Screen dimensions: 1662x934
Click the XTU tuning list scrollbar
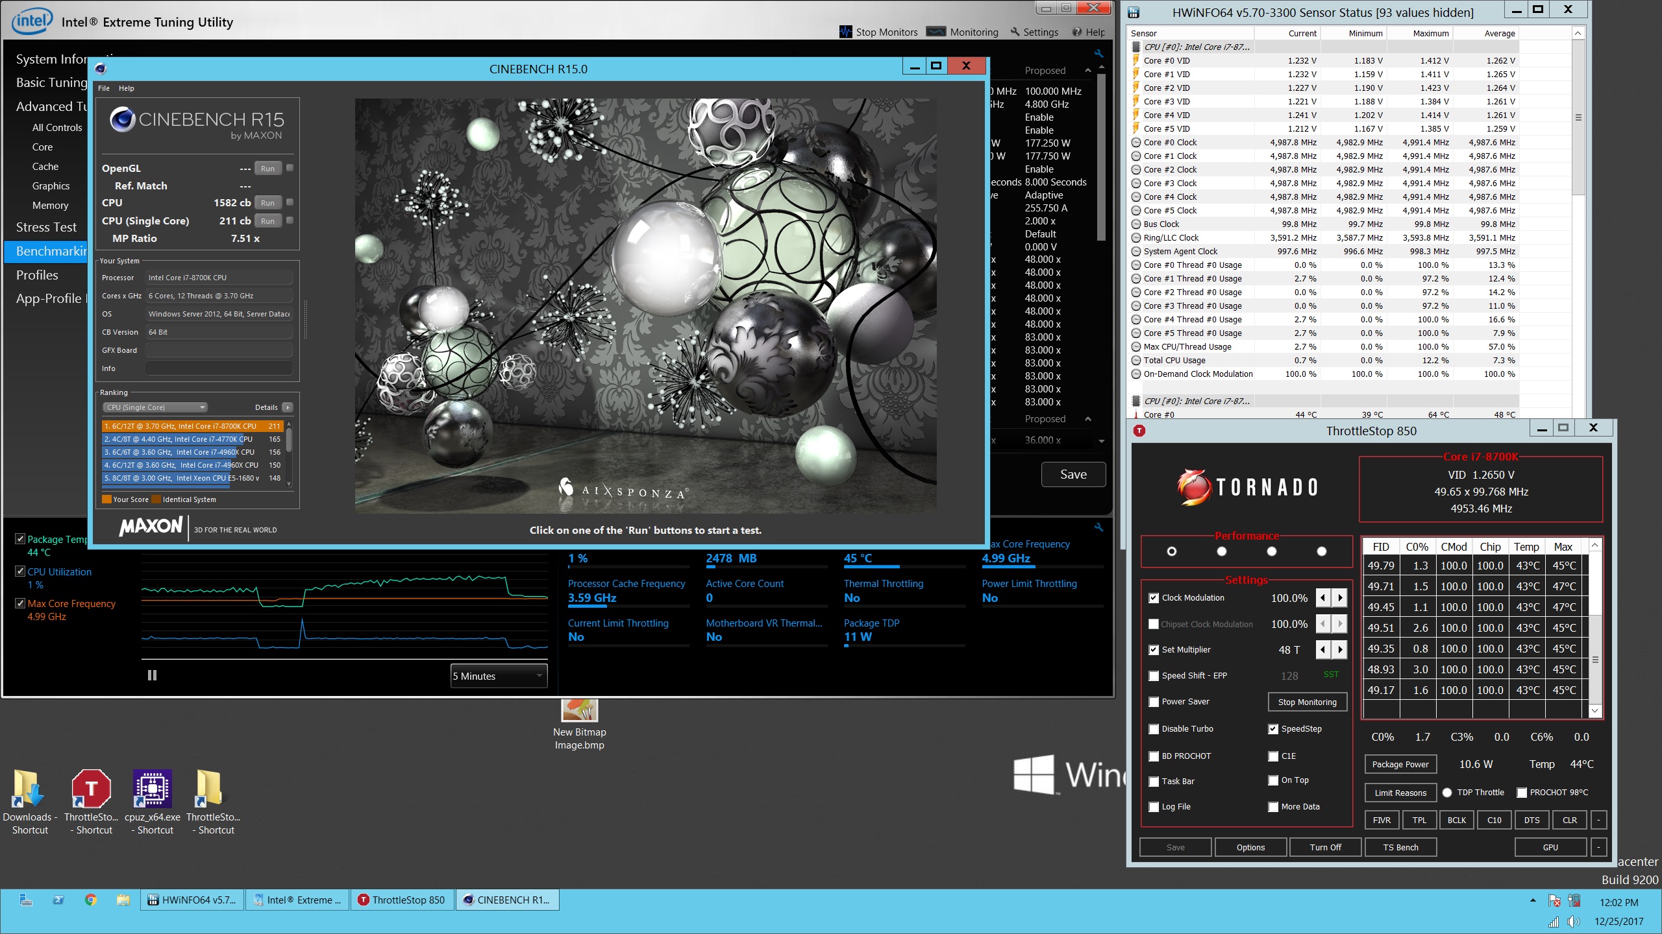(x=1101, y=158)
